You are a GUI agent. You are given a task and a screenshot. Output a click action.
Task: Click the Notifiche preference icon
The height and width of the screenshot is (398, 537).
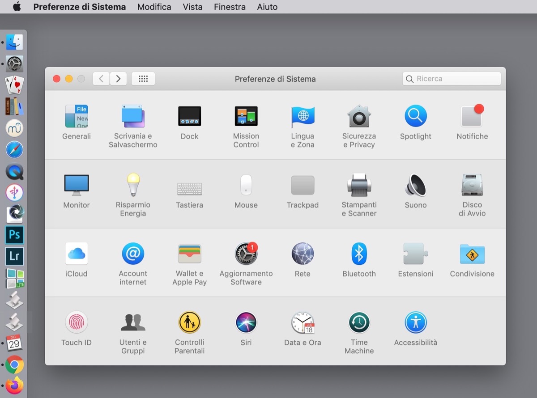click(x=472, y=117)
